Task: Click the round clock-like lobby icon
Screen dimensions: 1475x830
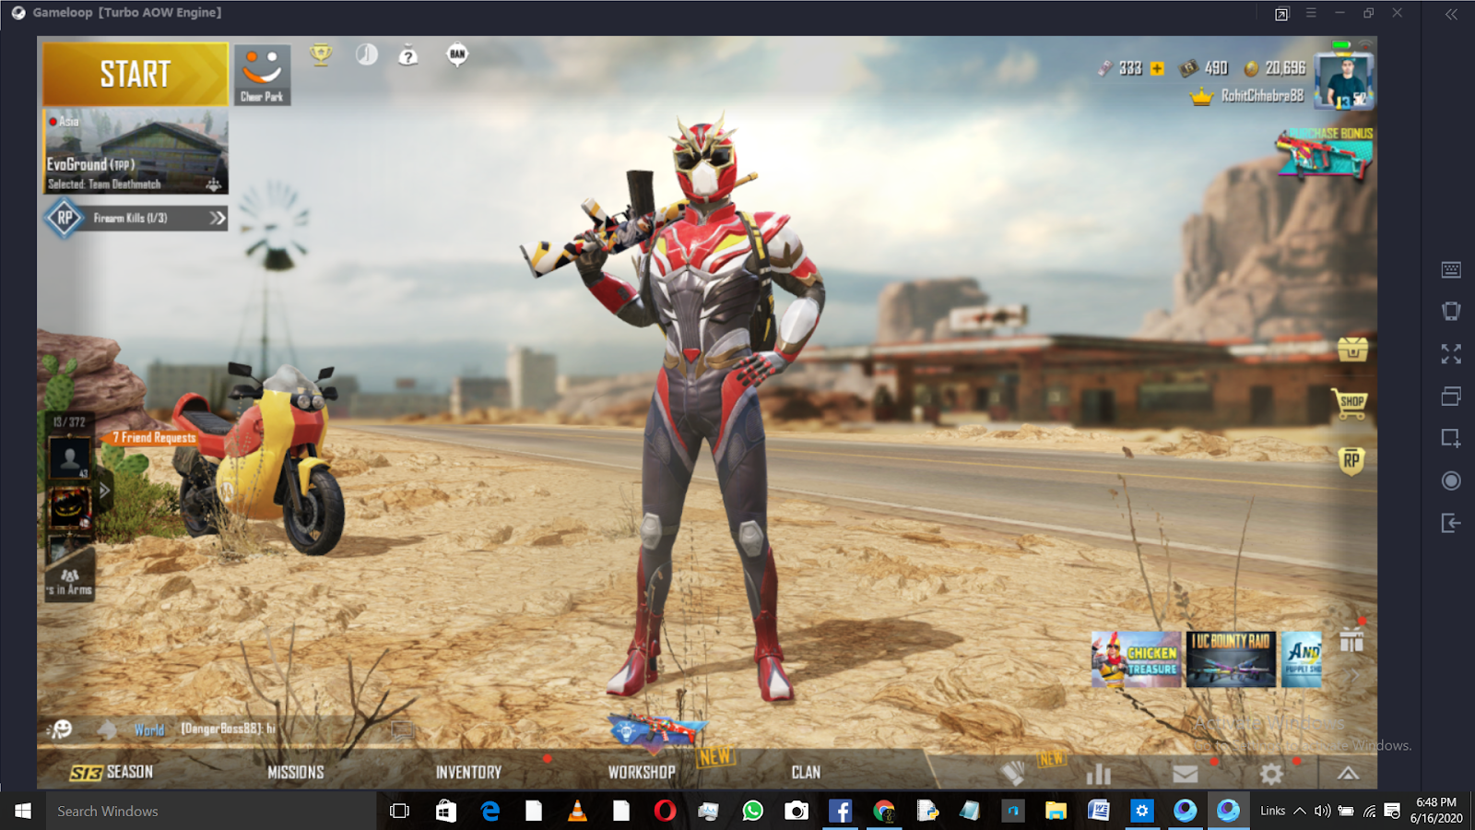Action: click(367, 55)
